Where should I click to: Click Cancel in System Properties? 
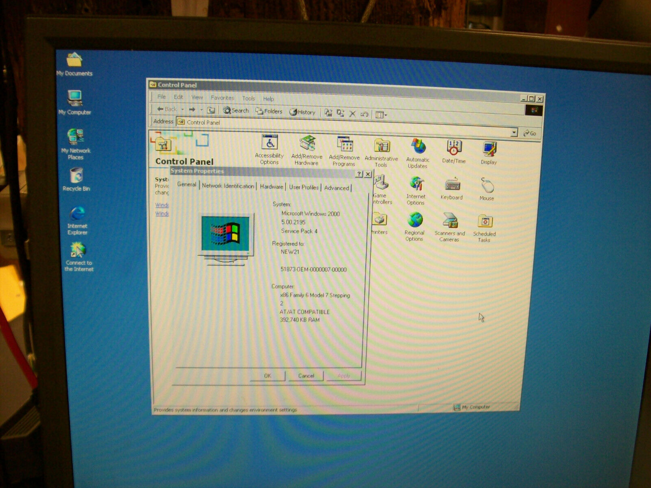click(x=306, y=376)
